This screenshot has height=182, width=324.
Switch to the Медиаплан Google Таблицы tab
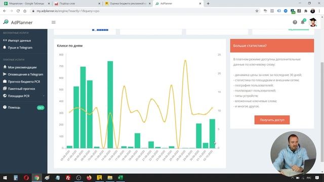[27, 4]
